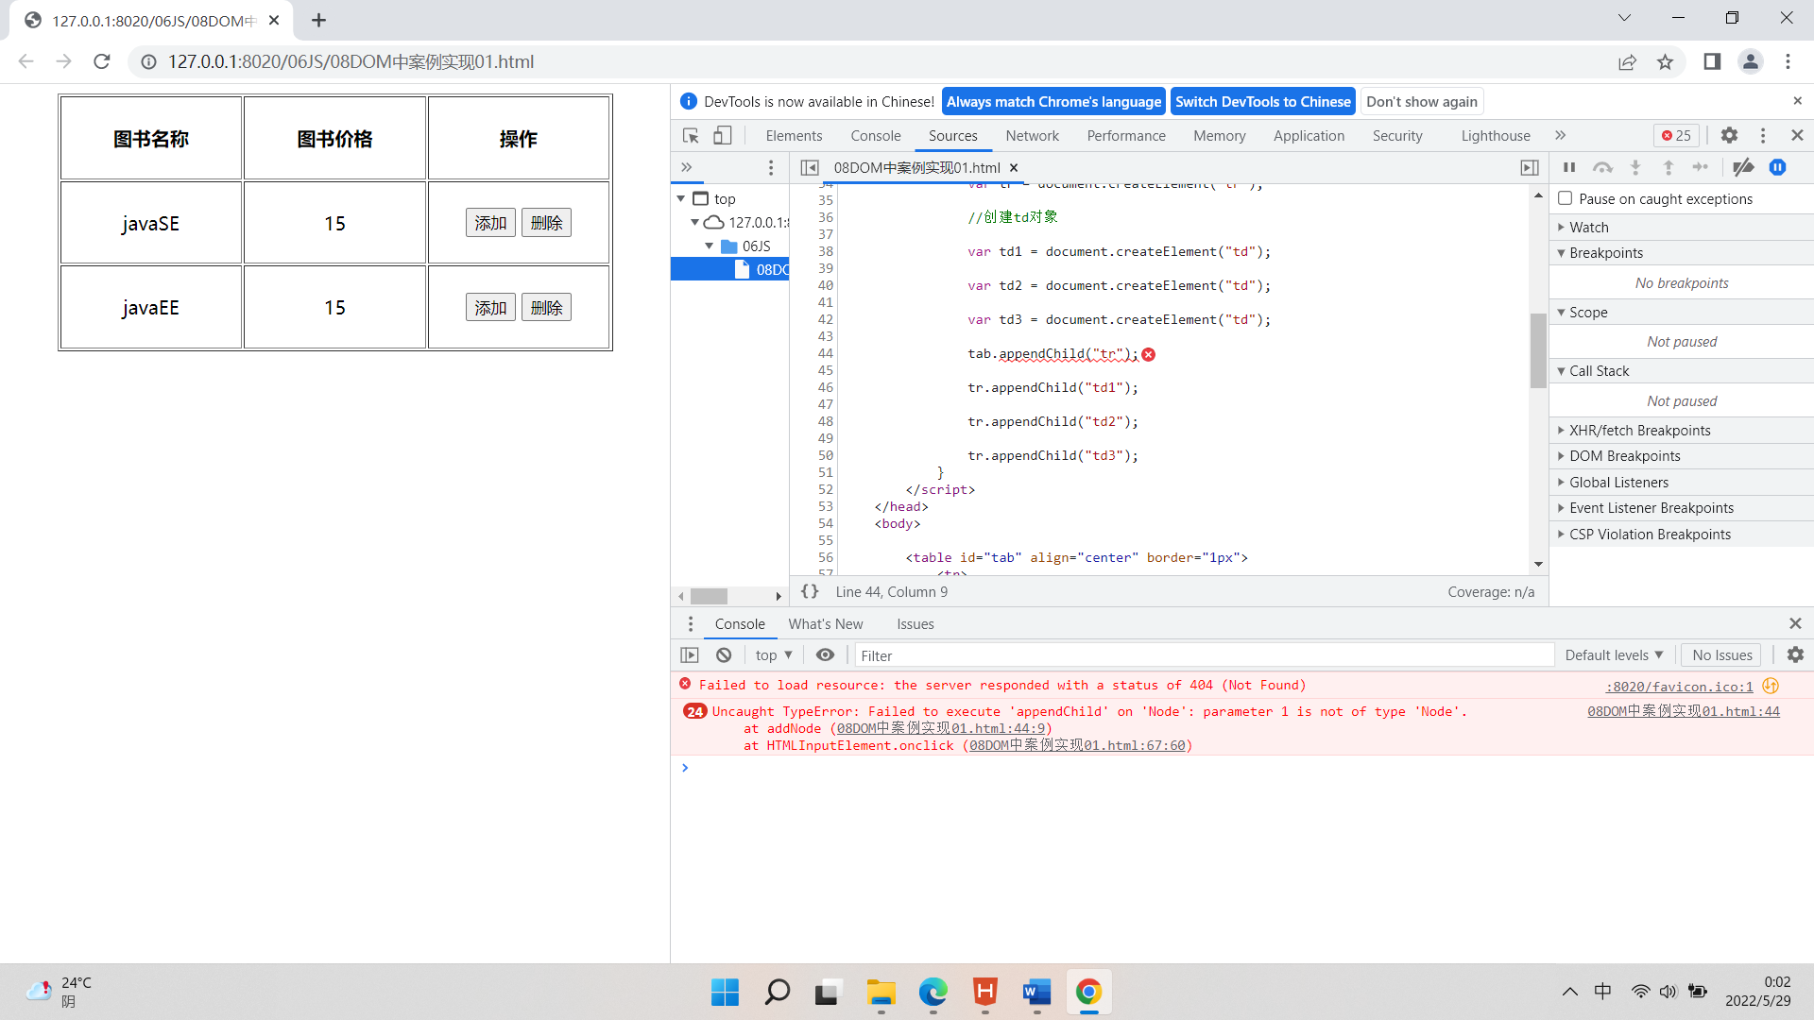Switch to What's New drawer tab
The image size is (1814, 1020).
tap(826, 623)
